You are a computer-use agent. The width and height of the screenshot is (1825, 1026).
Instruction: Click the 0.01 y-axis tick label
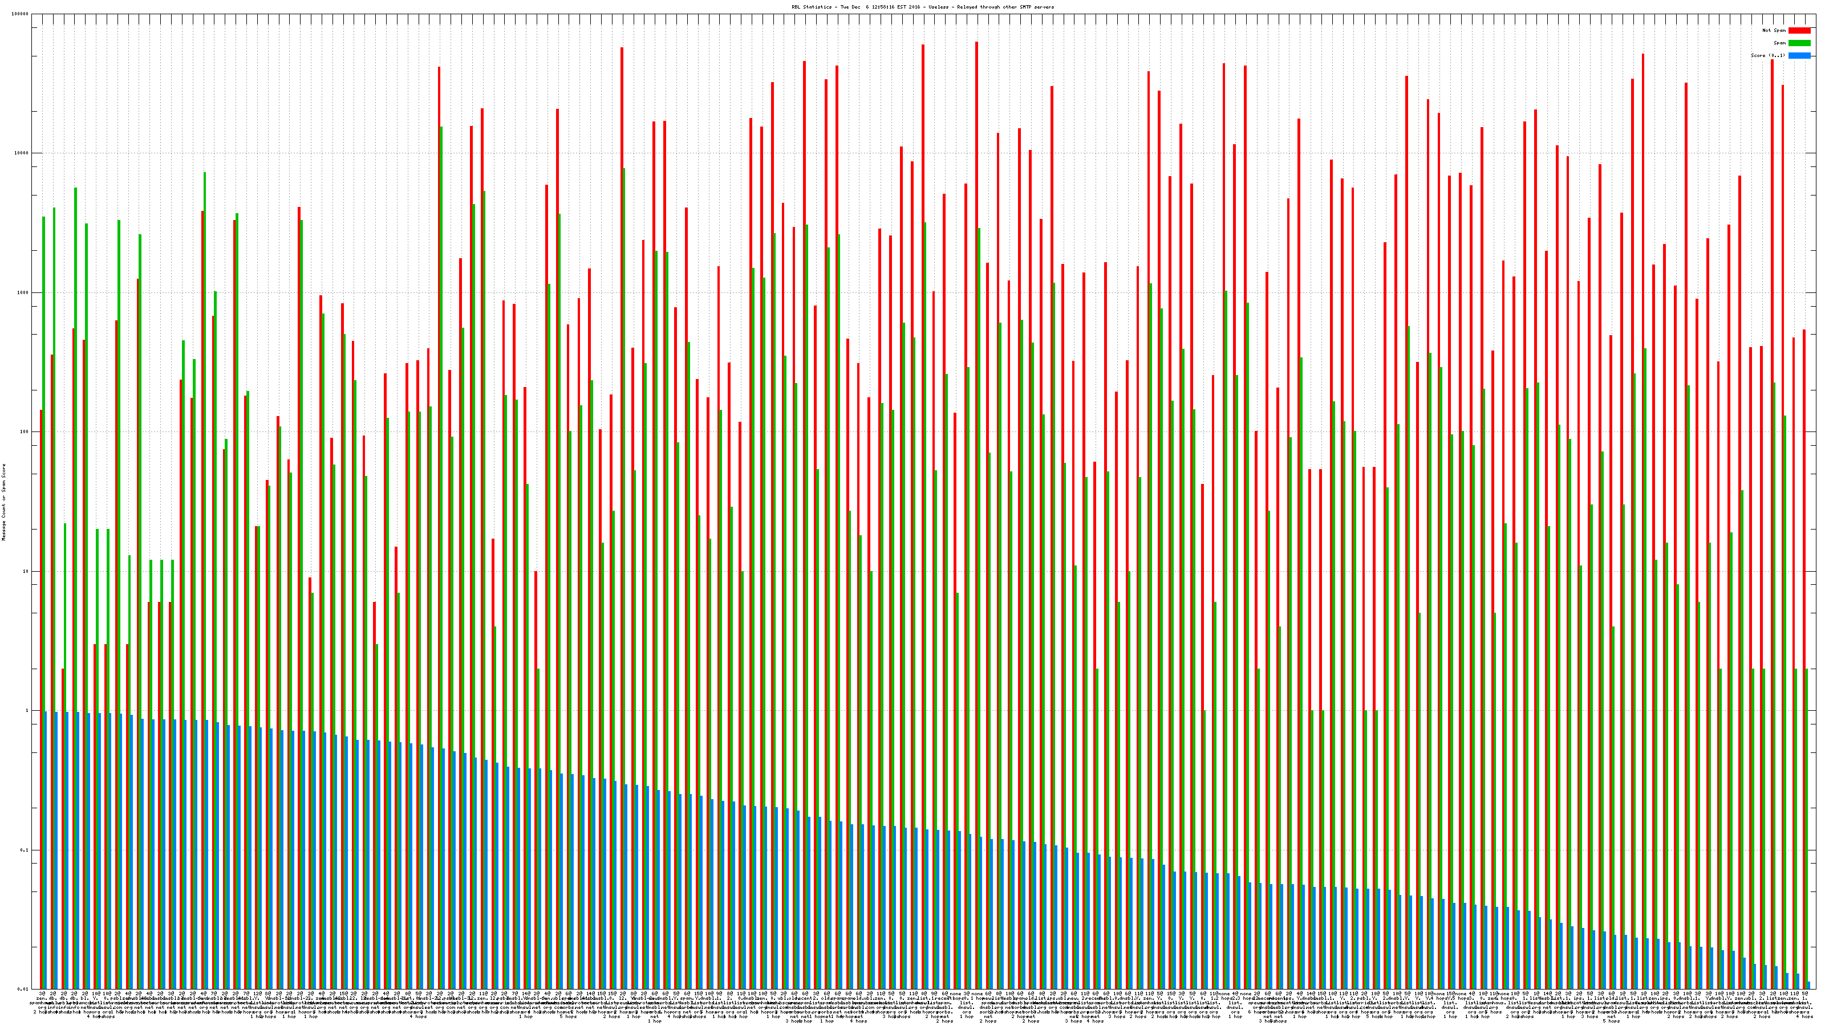point(23,989)
